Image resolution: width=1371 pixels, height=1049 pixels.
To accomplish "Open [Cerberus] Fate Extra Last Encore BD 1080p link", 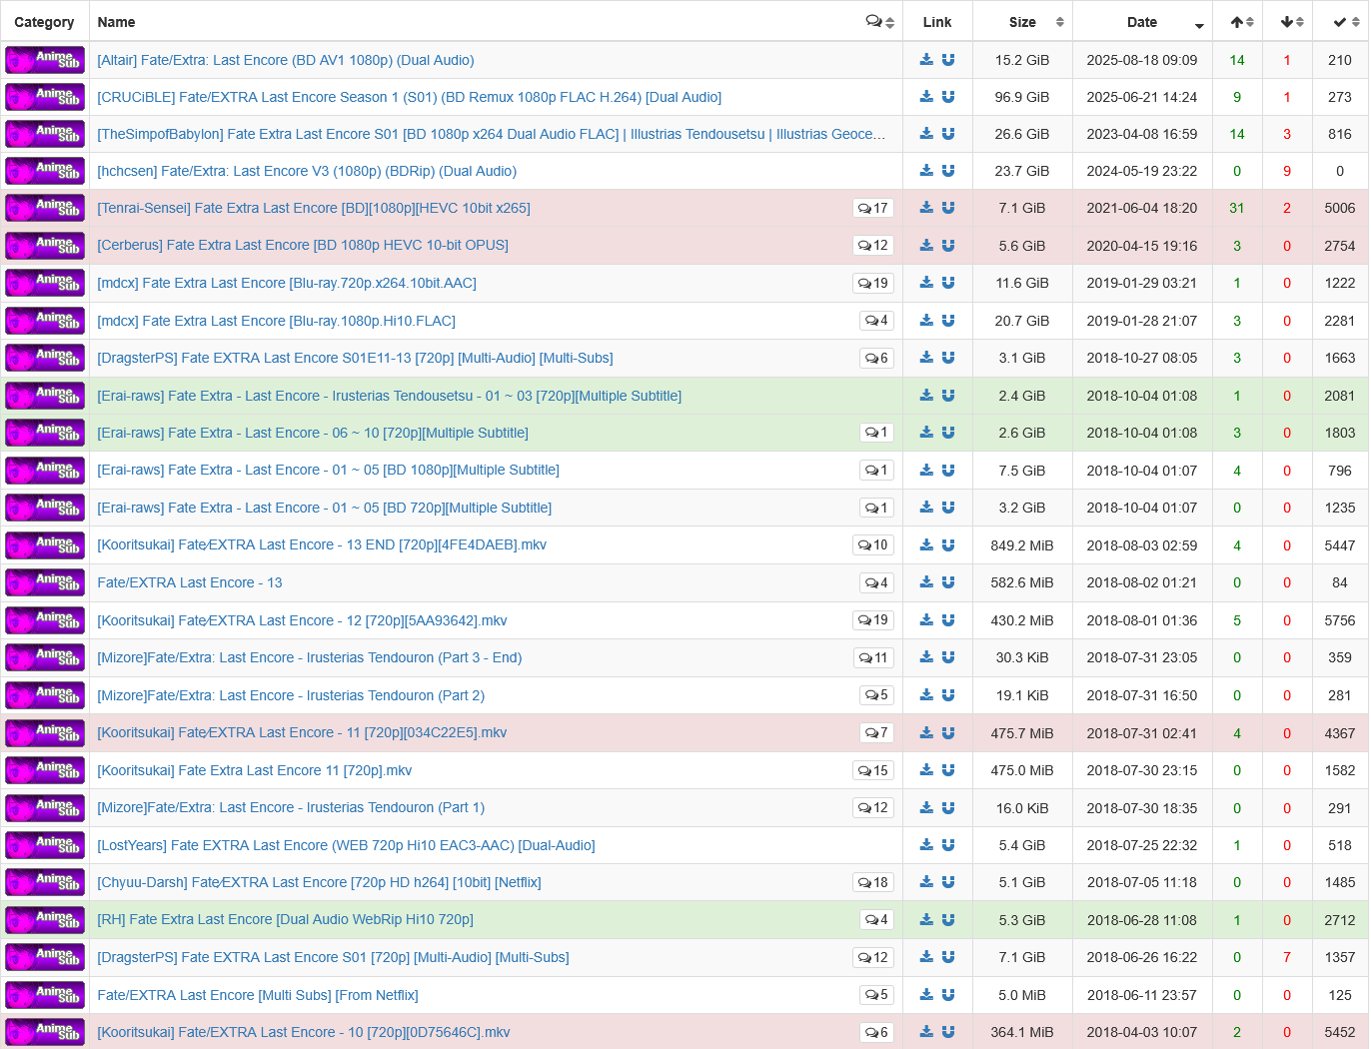I will tap(303, 245).
